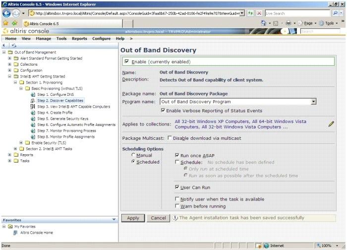Click Step 4 Create Profile globe icon
Screen dimensions: 347x250
coord(33,113)
